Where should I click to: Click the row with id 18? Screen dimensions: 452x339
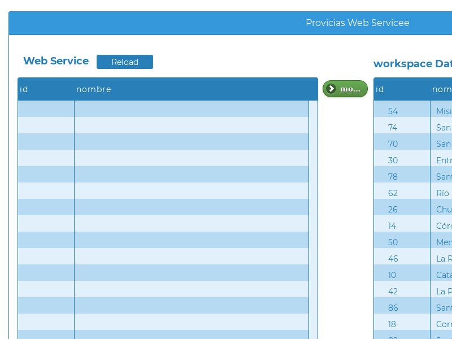click(412, 324)
